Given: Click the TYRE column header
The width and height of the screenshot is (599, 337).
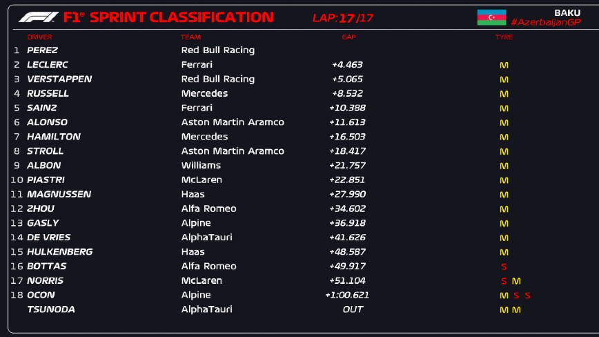Looking at the screenshot, I should coord(504,37).
